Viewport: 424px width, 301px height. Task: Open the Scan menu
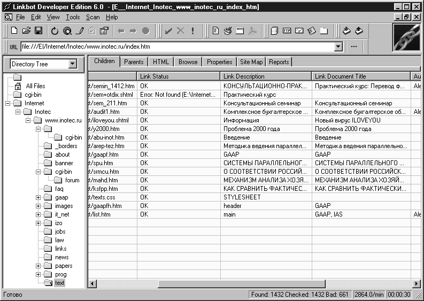tap(92, 17)
